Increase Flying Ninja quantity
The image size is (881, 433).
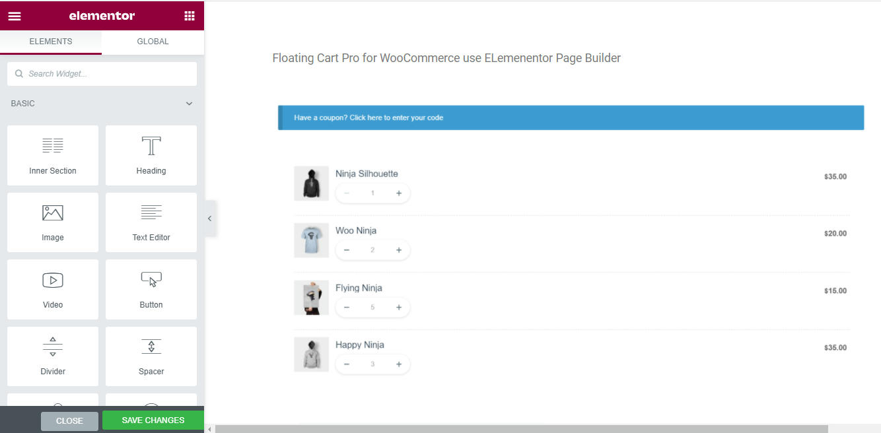pos(399,308)
